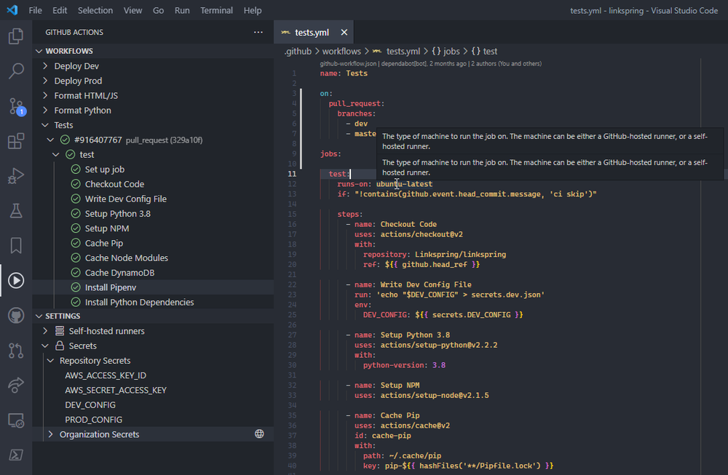
Task: Open the Bookmarks view icon
Action: 16,245
